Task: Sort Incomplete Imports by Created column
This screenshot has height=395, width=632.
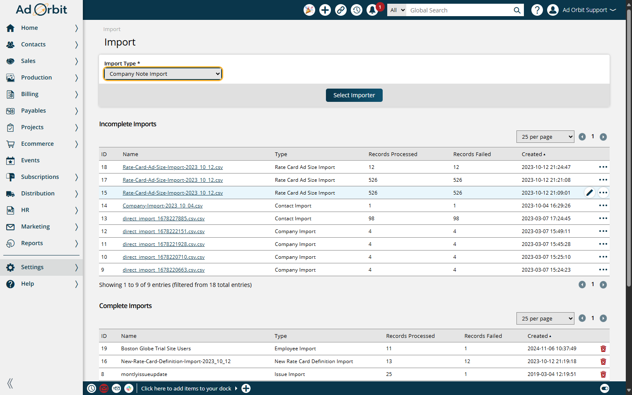Action: (x=533, y=154)
